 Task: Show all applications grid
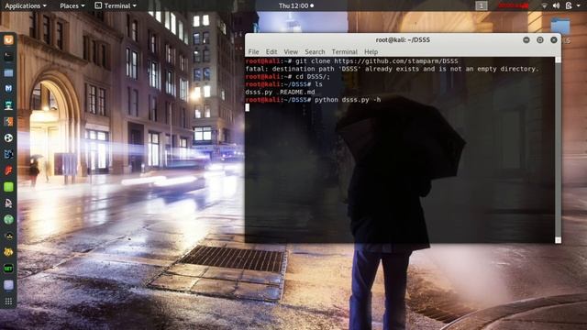(8, 301)
